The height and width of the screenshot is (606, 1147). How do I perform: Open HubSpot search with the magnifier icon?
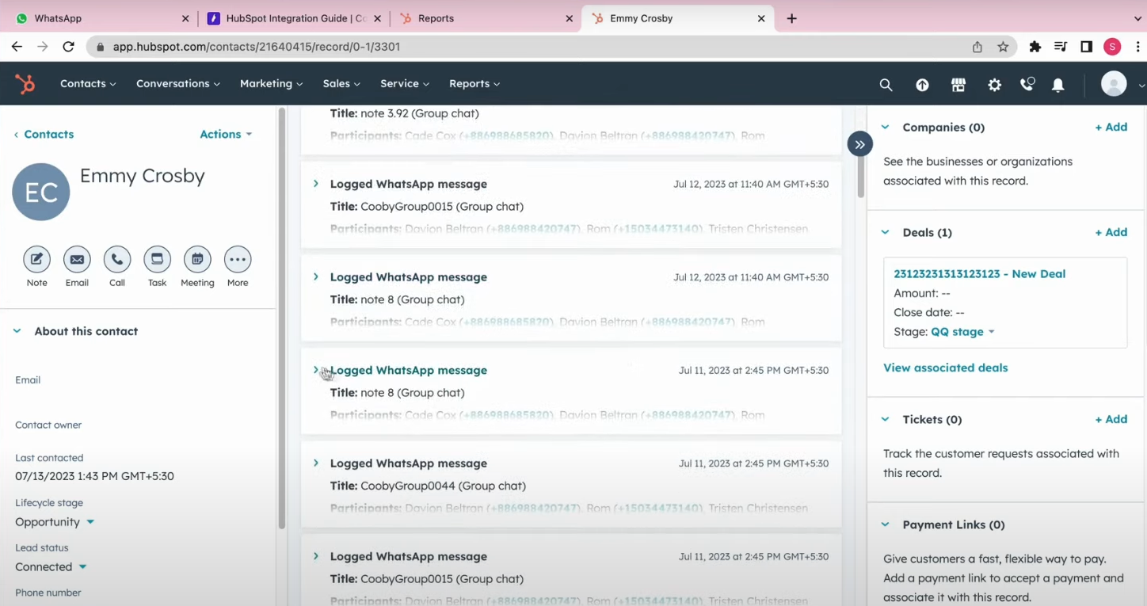tap(886, 84)
